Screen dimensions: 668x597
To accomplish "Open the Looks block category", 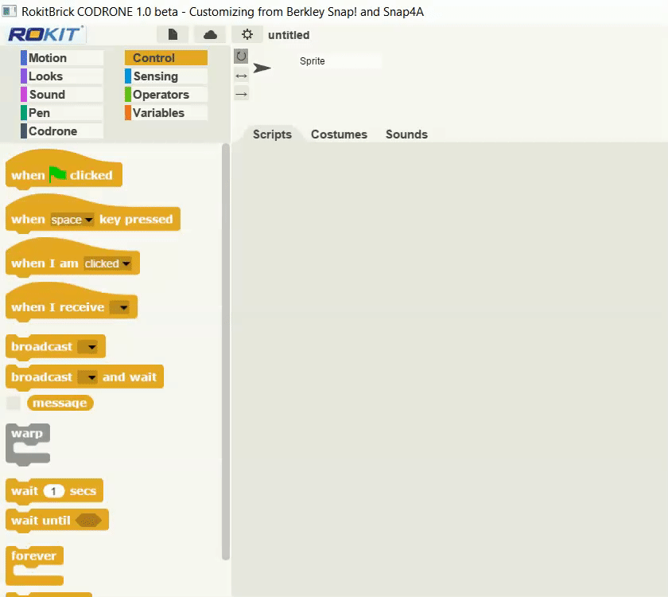I will [62, 76].
